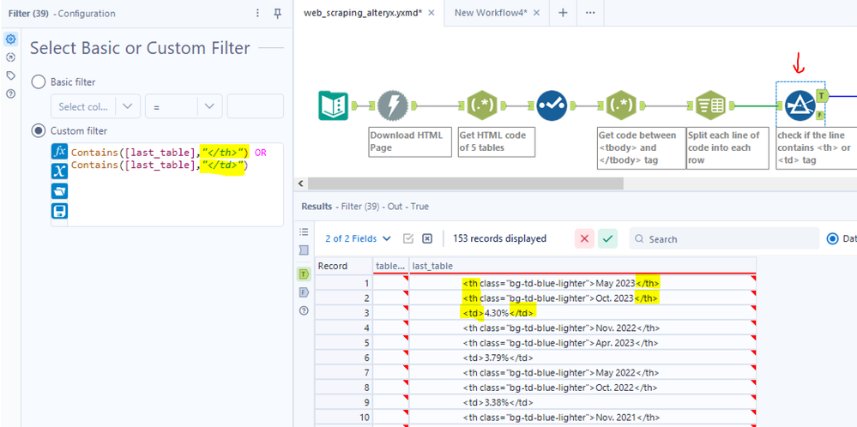Click inside the custom filter expression editor

click(x=175, y=184)
